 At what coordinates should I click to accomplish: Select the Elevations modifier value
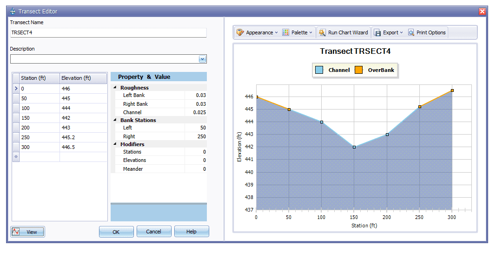click(196, 160)
